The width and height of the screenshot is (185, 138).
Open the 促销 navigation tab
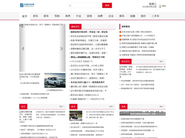(89, 16)
